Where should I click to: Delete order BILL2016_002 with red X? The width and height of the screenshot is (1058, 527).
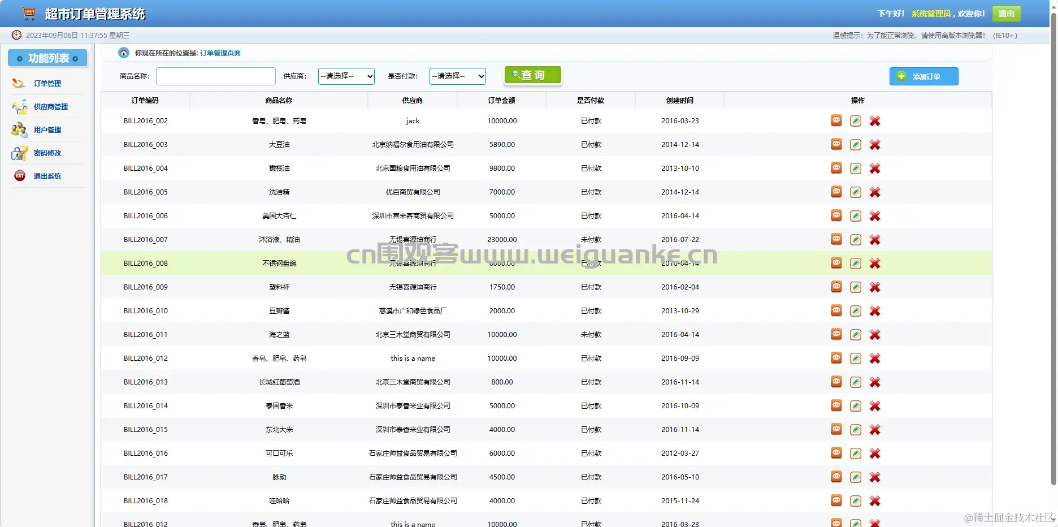[875, 121]
